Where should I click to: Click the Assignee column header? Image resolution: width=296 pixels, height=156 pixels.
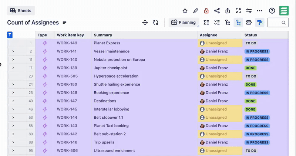pos(220,35)
